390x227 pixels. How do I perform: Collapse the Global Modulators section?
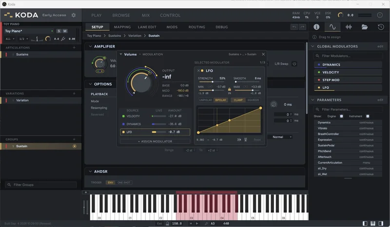313,46
